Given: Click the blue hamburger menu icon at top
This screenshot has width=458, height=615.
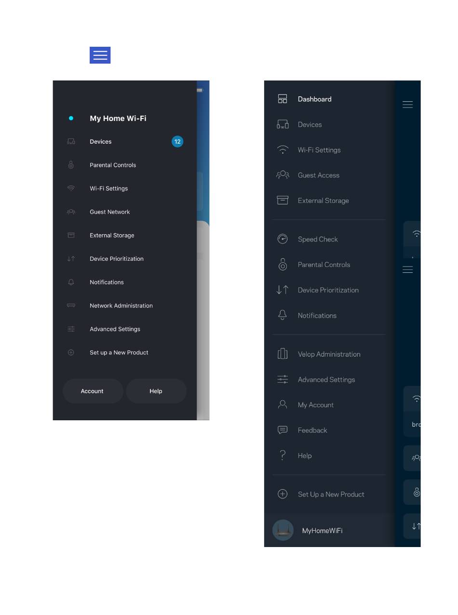Looking at the screenshot, I should coord(100,55).
